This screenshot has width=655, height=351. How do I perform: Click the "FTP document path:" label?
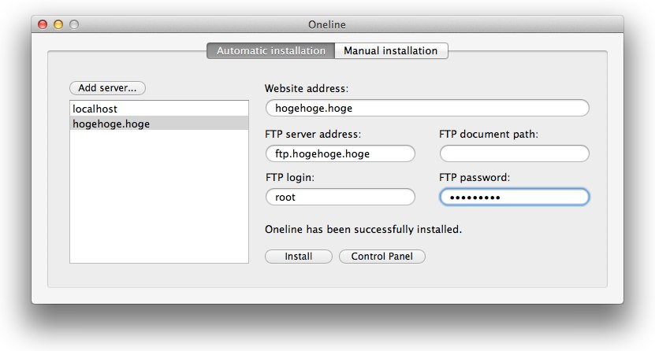click(x=489, y=135)
